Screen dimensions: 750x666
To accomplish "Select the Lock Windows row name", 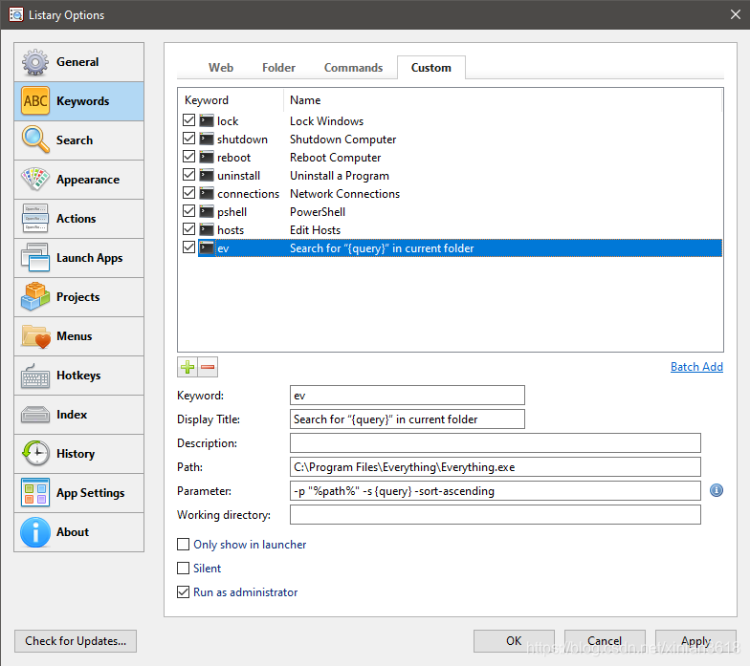I will [327, 120].
